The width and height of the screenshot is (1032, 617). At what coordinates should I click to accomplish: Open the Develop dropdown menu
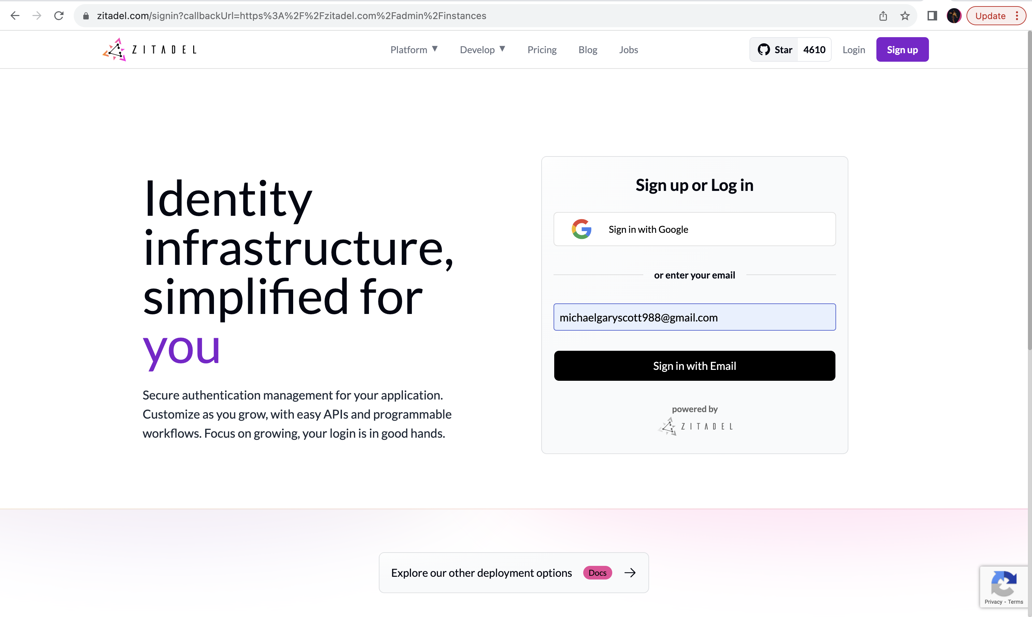click(482, 49)
